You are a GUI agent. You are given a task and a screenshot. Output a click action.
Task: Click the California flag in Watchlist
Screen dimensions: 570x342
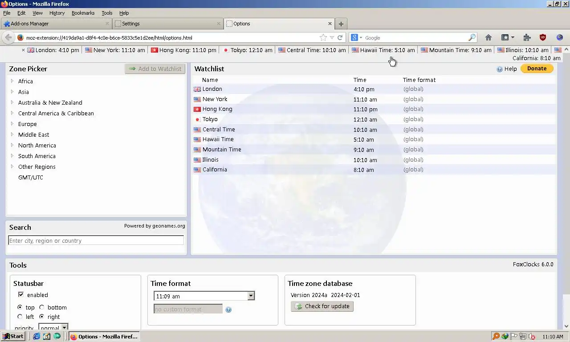[197, 170]
